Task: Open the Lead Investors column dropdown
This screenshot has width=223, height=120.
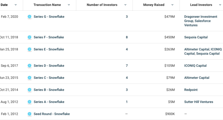Action: click(x=220, y=5)
